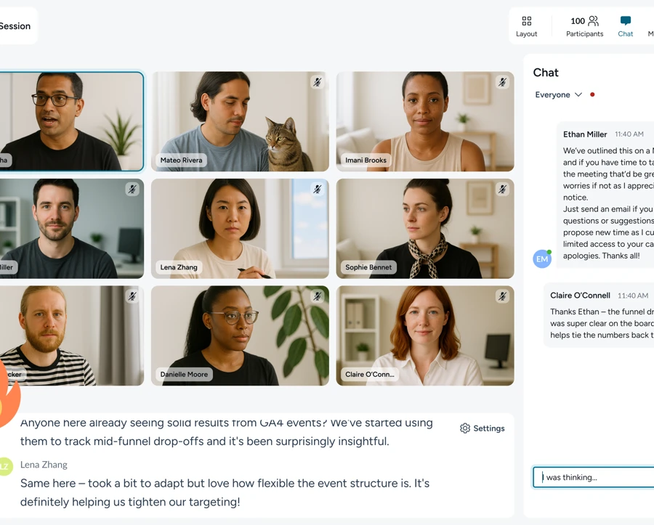Select Mateo Rivera's video tile

coord(240,121)
